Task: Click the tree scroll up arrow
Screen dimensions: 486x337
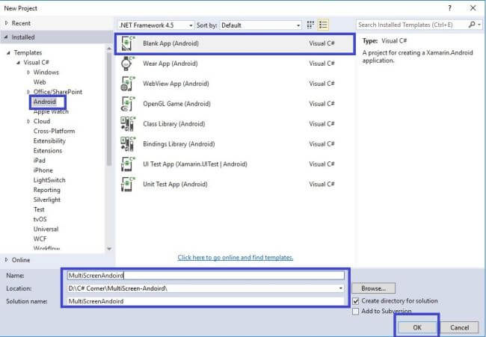Action: 109,49
